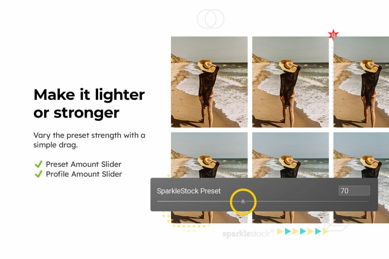Click the green checkmark beside Preset Amount Slider
Viewport: 389px width, 259px height.
[x=38, y=164]
